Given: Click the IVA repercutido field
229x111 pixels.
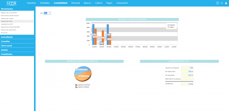Looking at the screenshot, I should point(187,71).
